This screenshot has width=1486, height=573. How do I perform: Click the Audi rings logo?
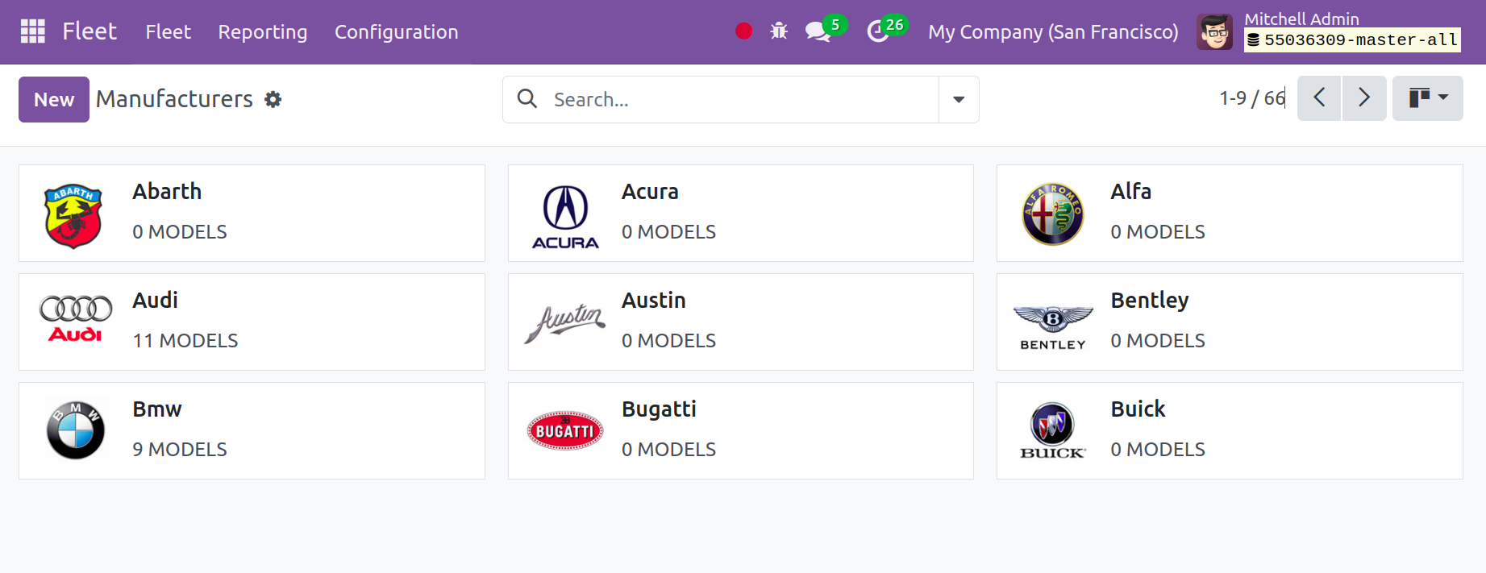tap(76, 319)
